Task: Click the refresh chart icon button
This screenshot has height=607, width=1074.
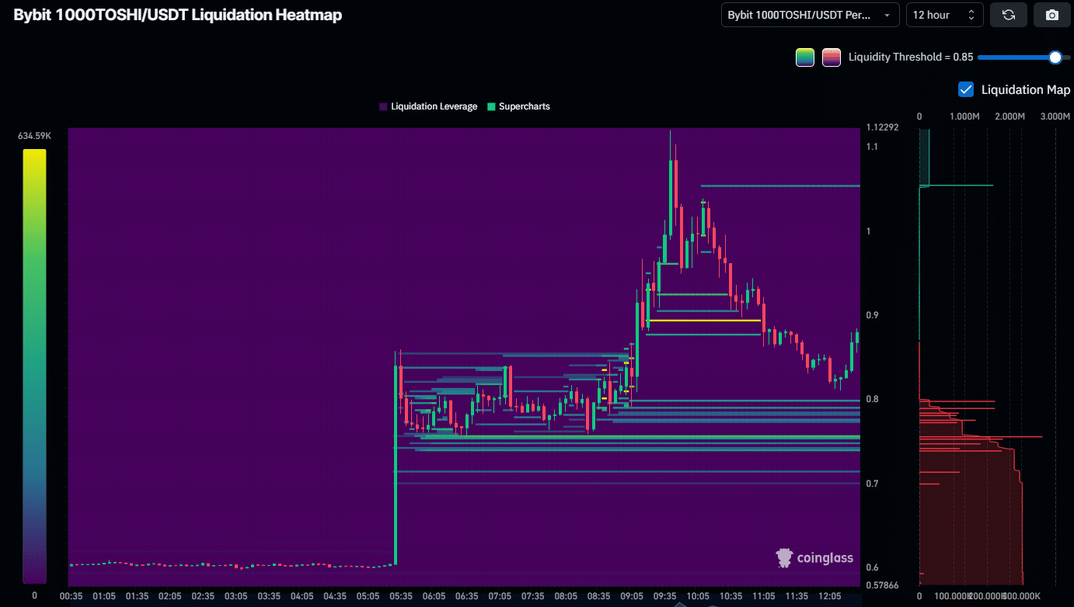Action: tap(1009, 15)
